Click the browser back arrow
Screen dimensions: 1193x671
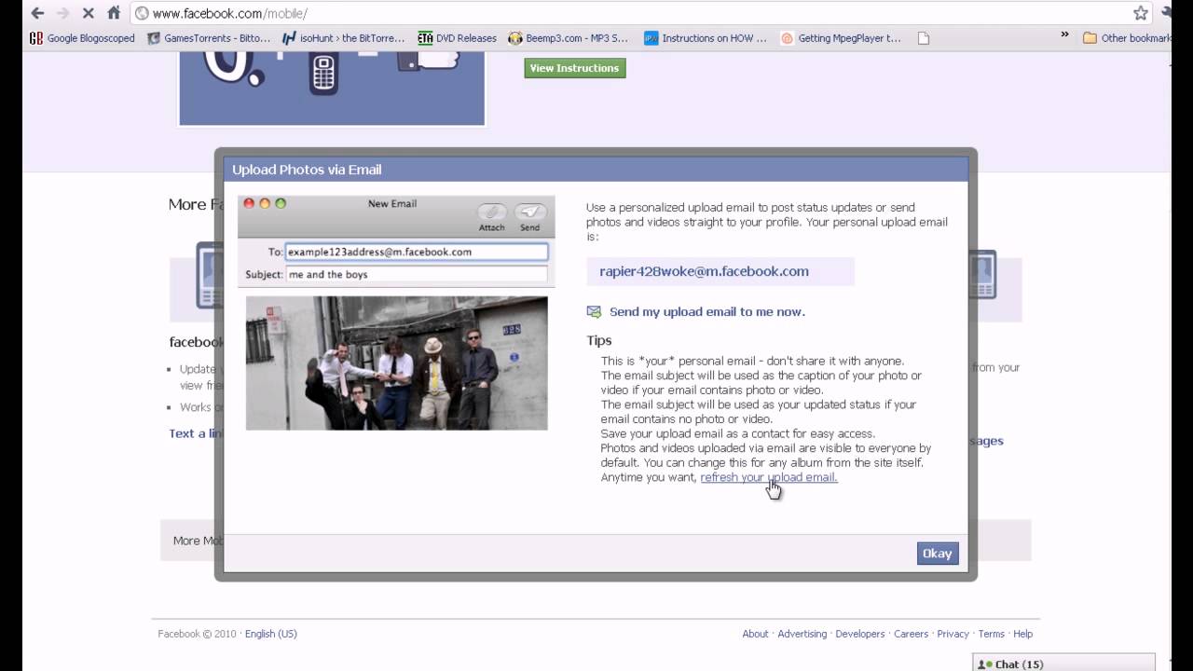click(x=37, y=13)
